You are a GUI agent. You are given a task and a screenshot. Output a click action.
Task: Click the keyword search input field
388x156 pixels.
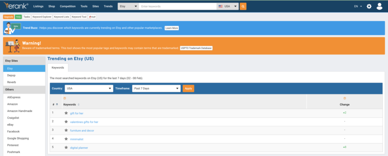(178, 6)
